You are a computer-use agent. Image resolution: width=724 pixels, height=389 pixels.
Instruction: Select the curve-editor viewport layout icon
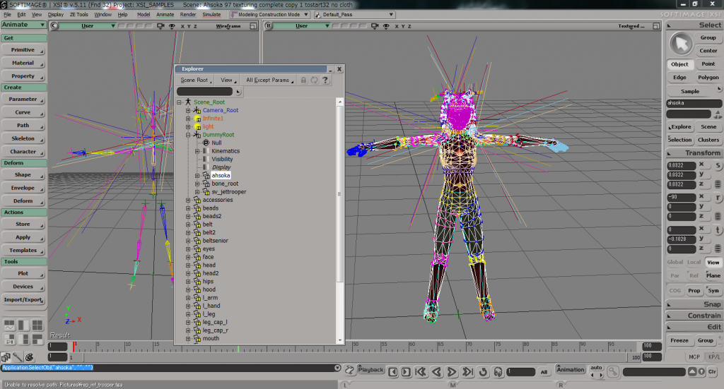[x=9, y=325]
